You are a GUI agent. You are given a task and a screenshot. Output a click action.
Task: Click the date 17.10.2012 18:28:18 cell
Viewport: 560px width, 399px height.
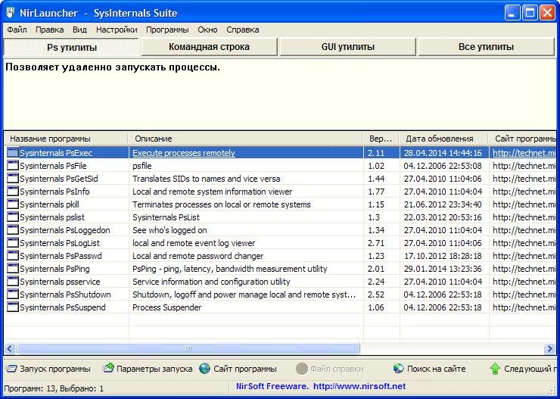[x=443, y=256]
